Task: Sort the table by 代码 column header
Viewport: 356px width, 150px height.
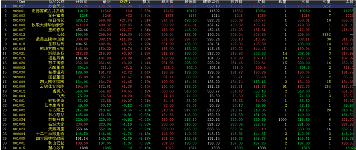Action: point(22,2)
